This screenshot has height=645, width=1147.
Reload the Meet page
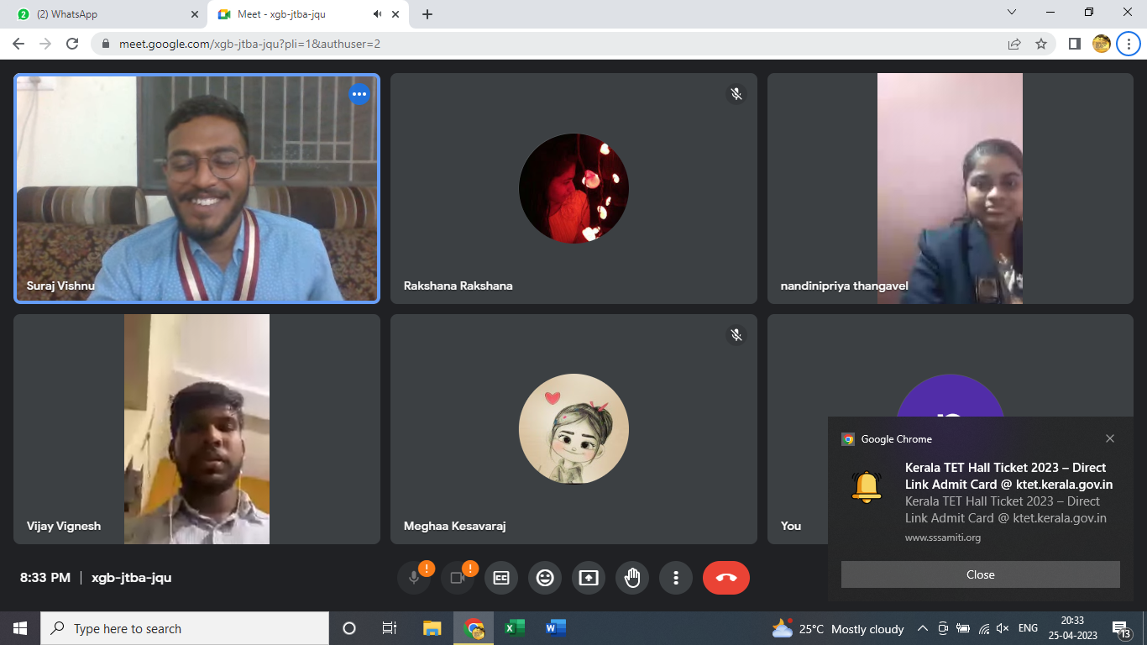pyautogui.click(x=72, y=44)
